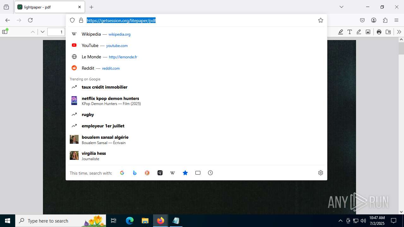404x227 pixels.
Task: Switch to Firefox taskbar icon
Action: point(161,221)
